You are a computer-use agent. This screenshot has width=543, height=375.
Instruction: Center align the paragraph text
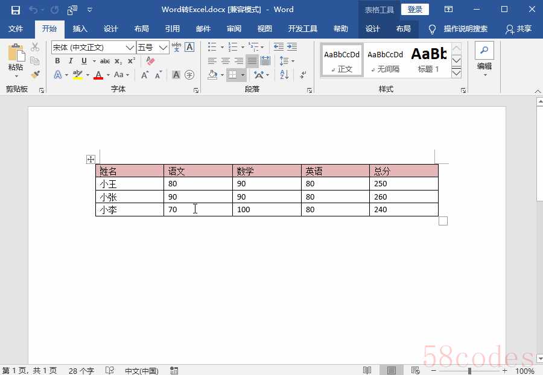(226, 61)
